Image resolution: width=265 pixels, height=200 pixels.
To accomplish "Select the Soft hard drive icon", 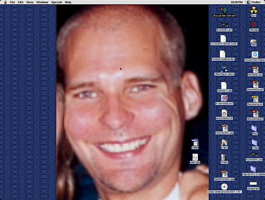I will pos(253,41).
